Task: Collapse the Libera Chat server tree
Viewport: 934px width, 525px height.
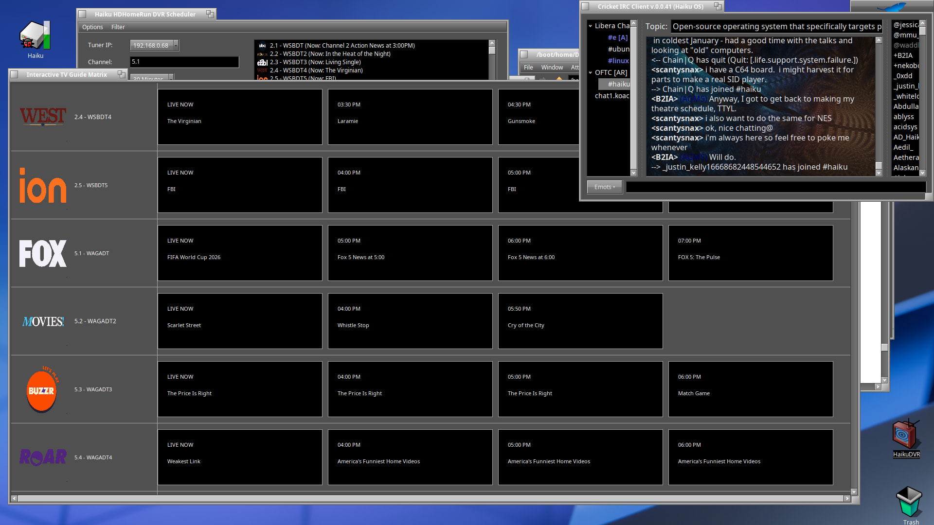Action: tap(591, 26)
